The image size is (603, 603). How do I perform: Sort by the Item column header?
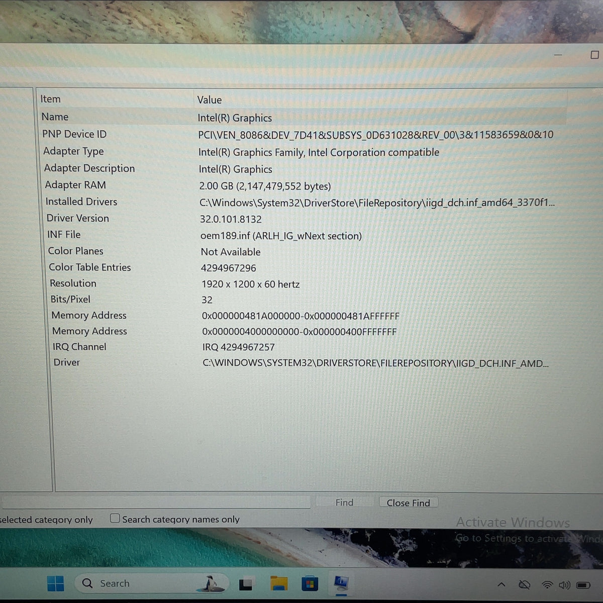(x=115, y=99)
